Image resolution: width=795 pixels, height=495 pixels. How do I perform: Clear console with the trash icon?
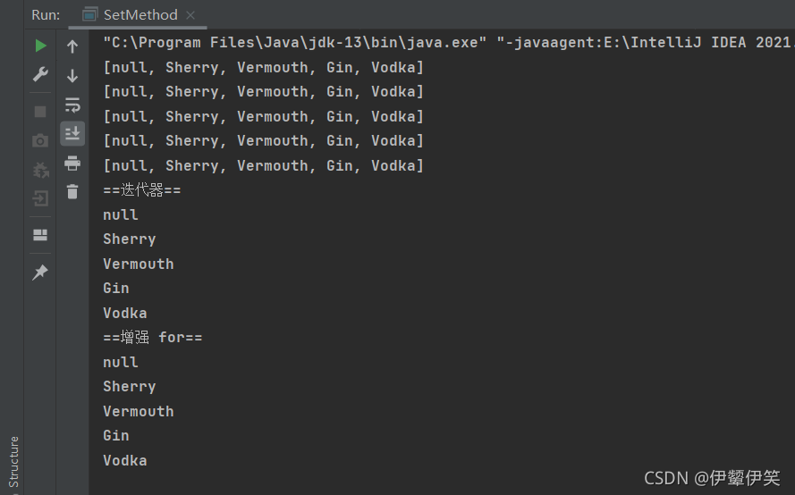click(72, 192)
